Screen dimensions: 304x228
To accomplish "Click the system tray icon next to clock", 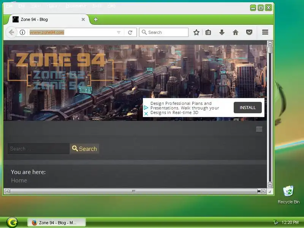I will (275, 222).
